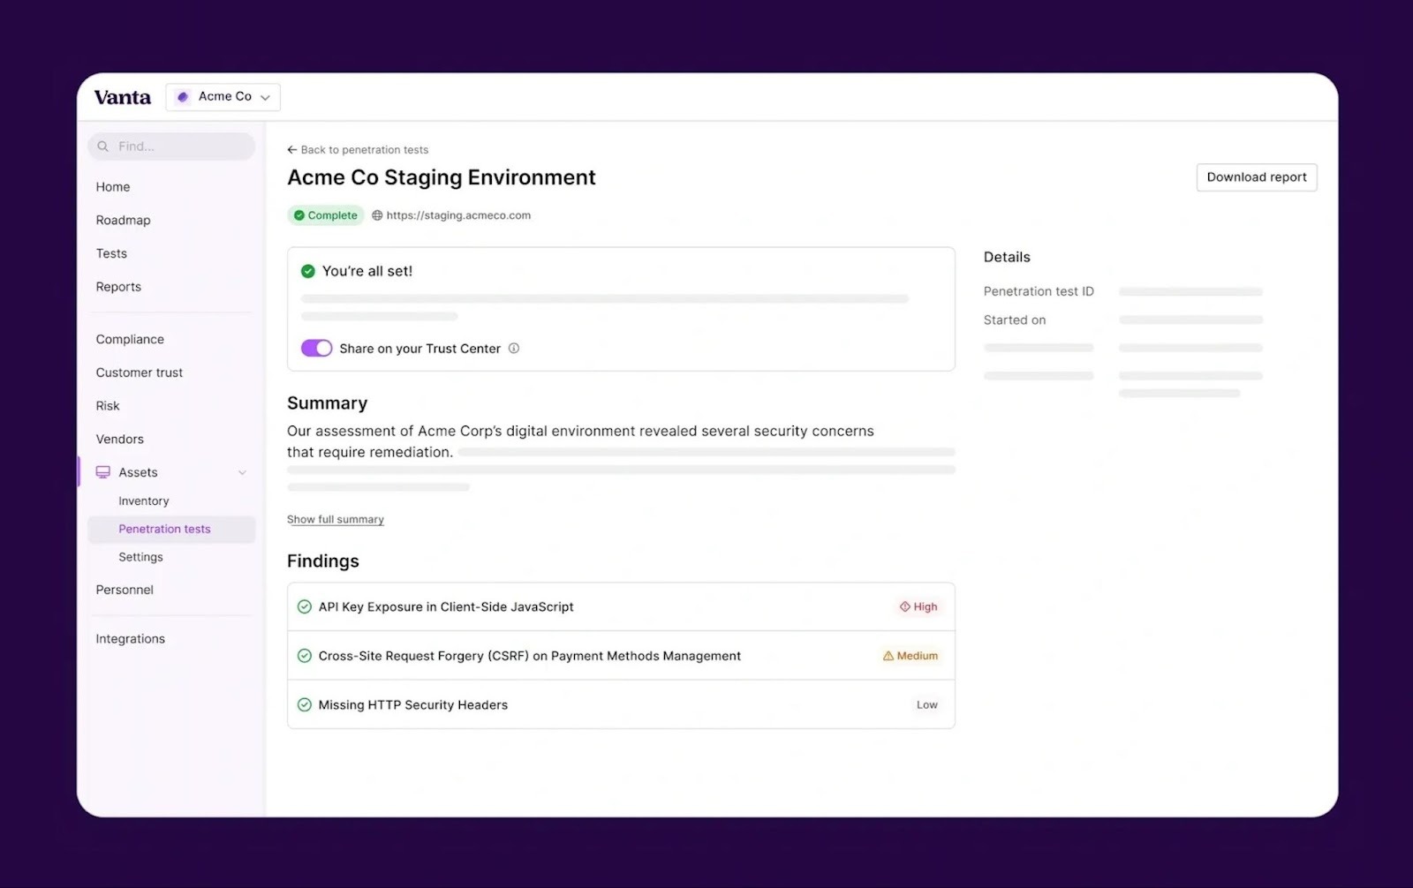The image size is (1413, 888).
Task: Go to Roadmap in the sidebar
Action: point(123,221)
